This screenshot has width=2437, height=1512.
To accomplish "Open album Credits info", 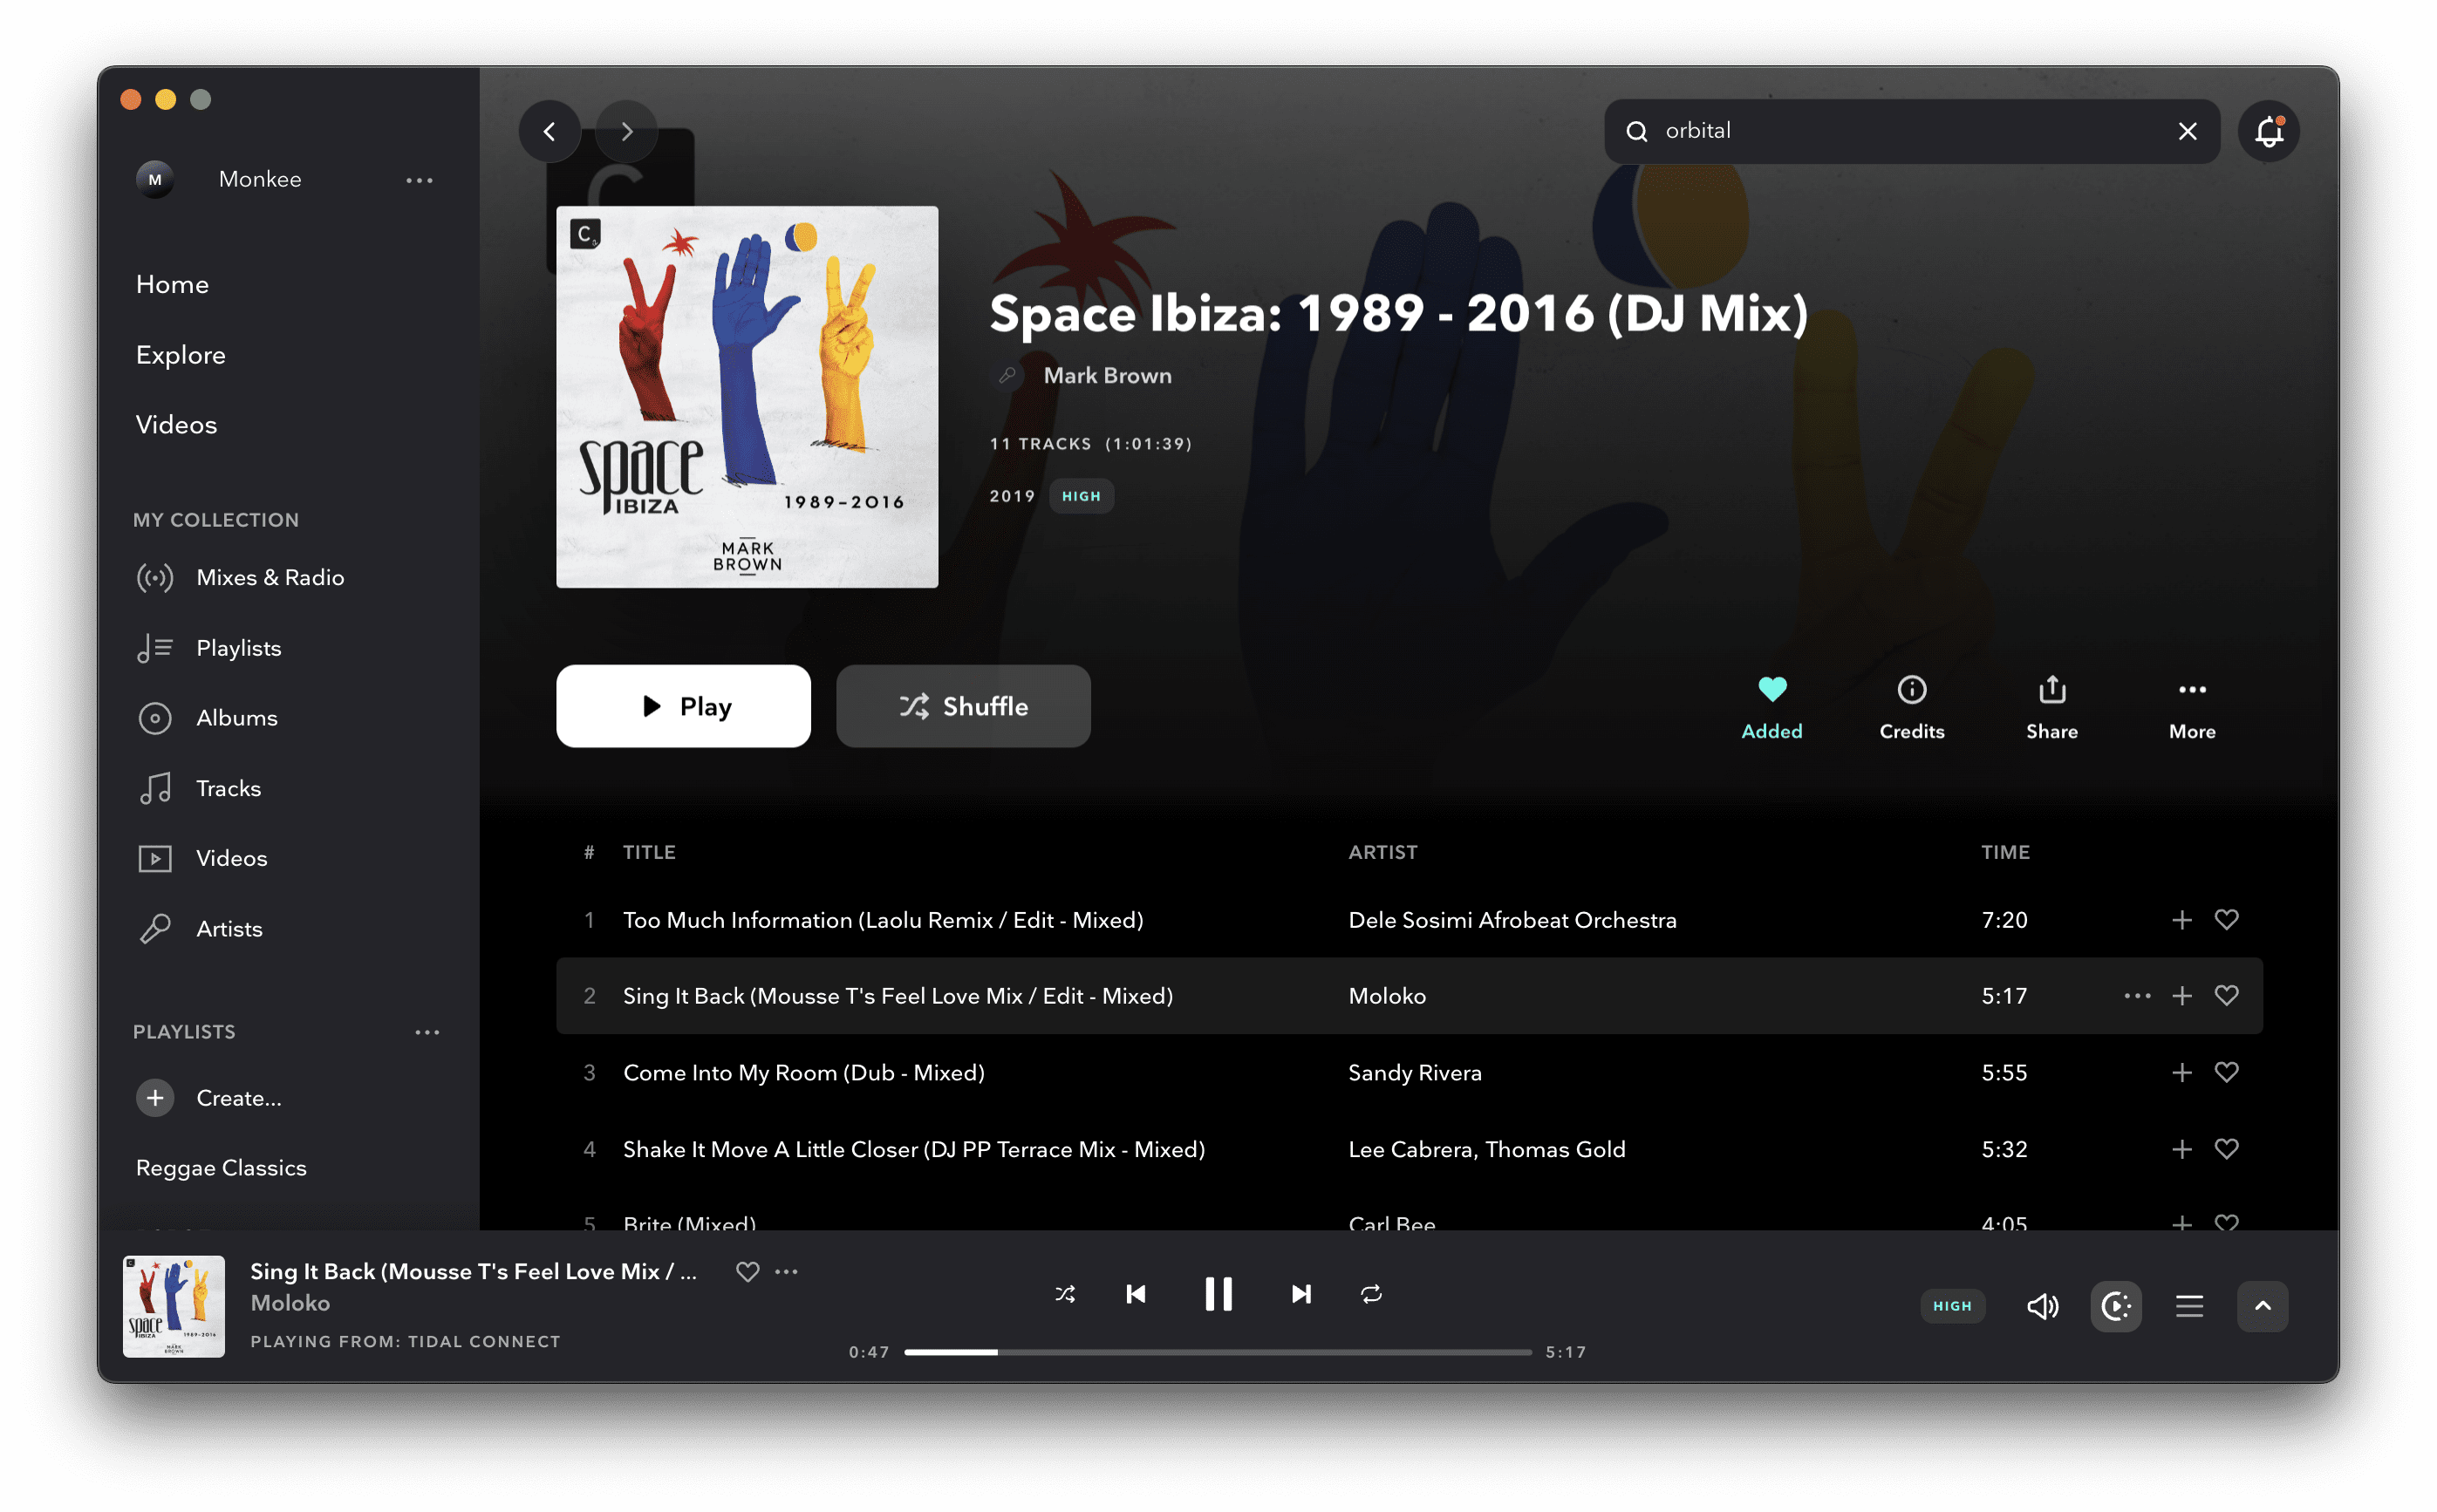I will click(x=1911, y=706).
